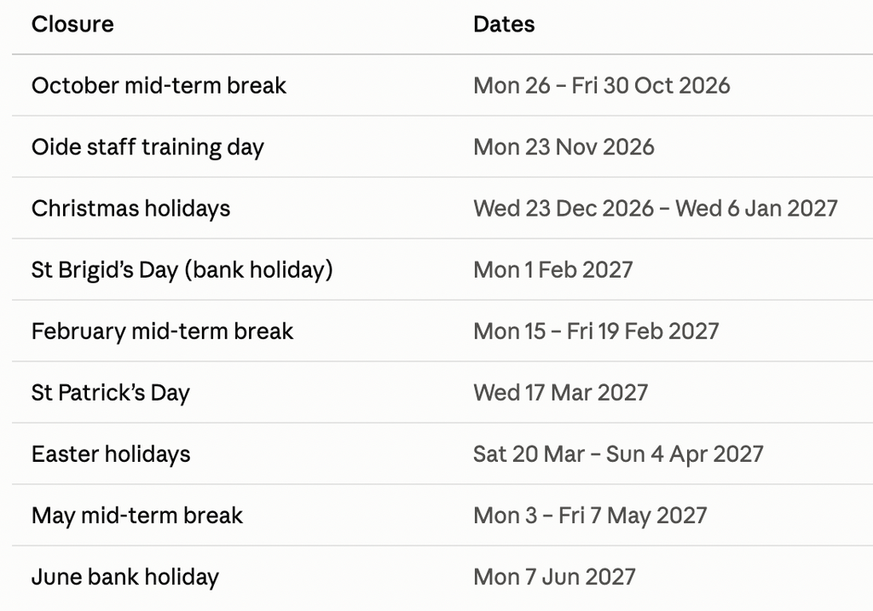Image resolution: width=873 pixels, height=611 pixels.
Task: Select Easter holidays row label
Action: click(x=111, y=454)
